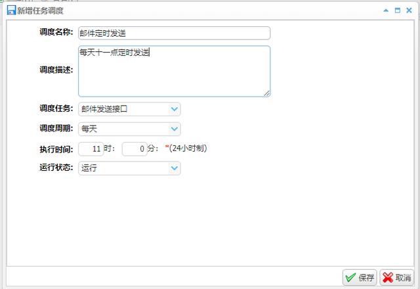Click the 调度名称 input field

[174, 33]
